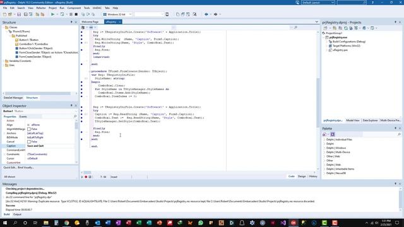Open the UniDAC menu

[97, 8]
